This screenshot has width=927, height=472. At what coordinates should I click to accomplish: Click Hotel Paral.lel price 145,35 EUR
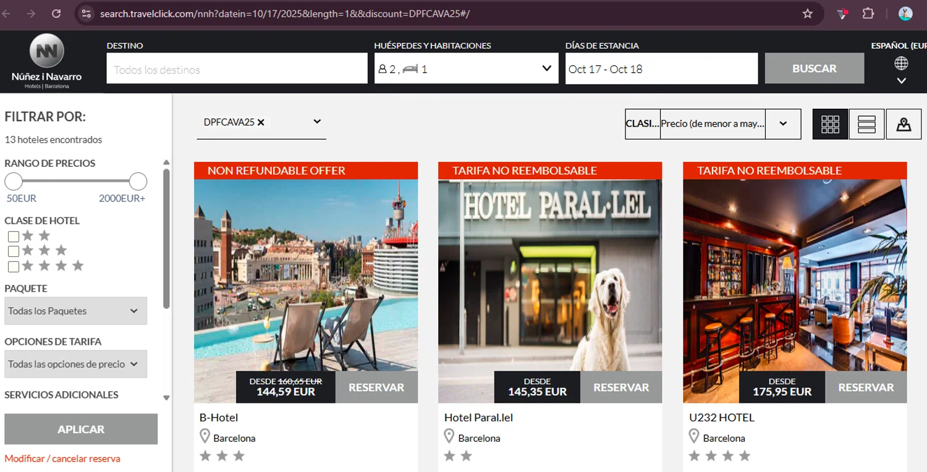pos(537,392)
